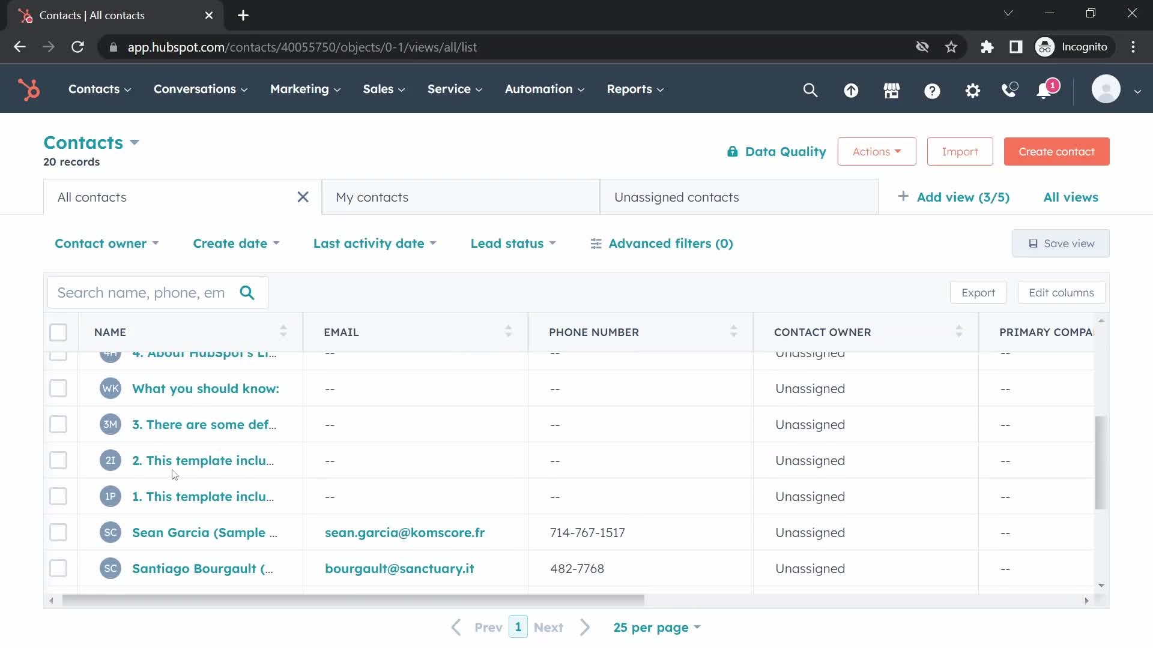1153x648 pixels.
Task: Open the calling phone icon
Action: click(x=1010, y=90)
